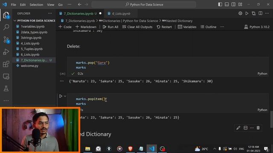This screenshot has width=273, height=153.
Task: Open notebook settings gear in editor toolbar
Action: coord(240,13)
